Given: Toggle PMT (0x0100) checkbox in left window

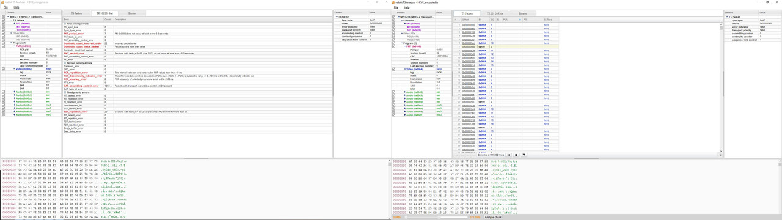Looking at the screenshot, I should coord(3,46).
